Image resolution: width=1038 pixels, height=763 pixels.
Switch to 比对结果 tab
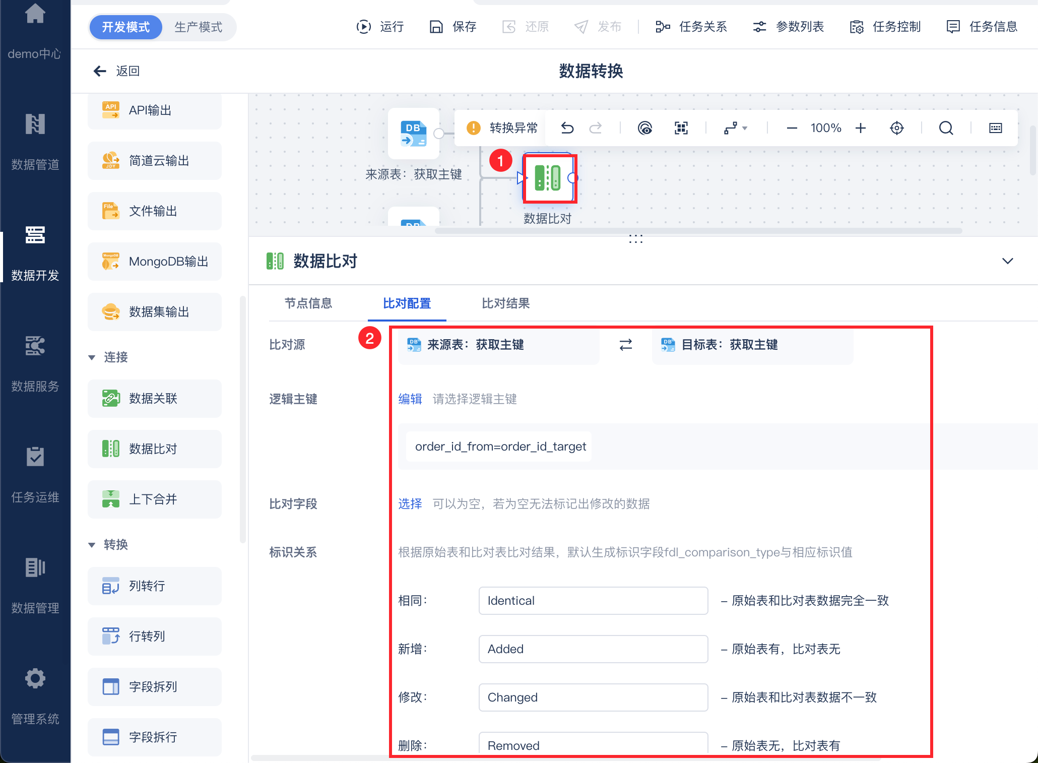click(x=505, y=303)
